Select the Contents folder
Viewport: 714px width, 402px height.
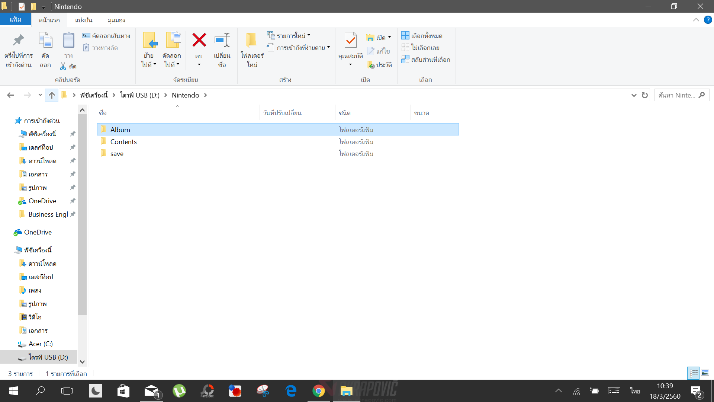pyautogui.click(x=277, y=141)
